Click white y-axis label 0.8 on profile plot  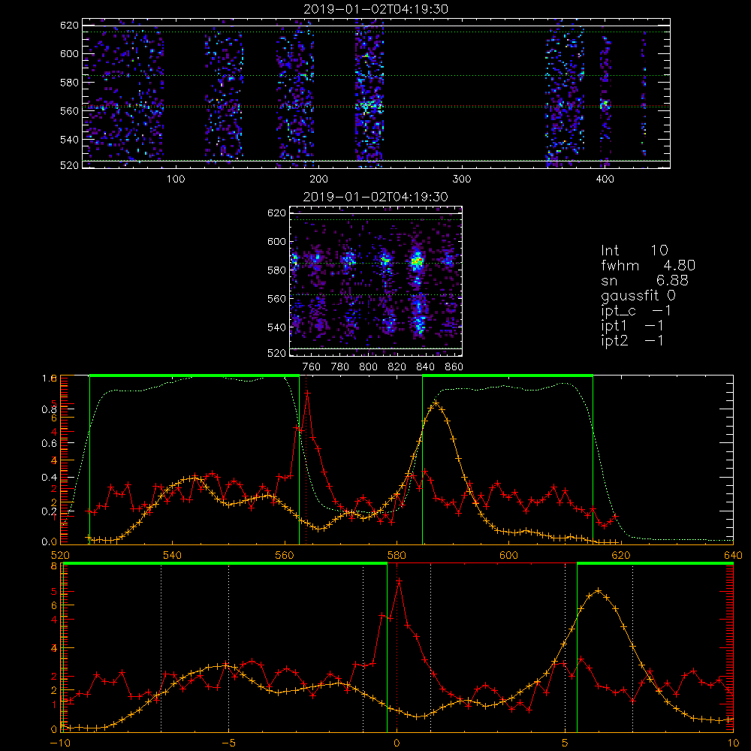pos(49,409)
